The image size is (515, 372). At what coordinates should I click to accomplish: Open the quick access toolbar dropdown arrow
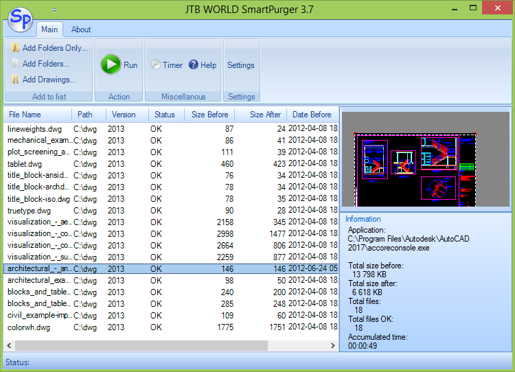[x=54, y=10]
